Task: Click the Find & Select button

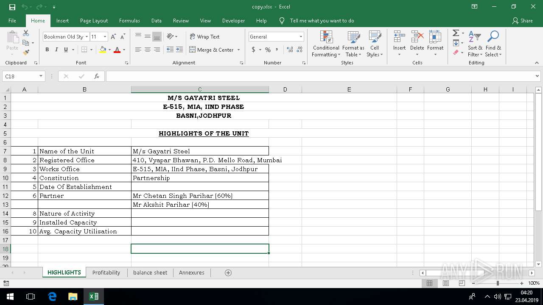Action: (493, 44)
